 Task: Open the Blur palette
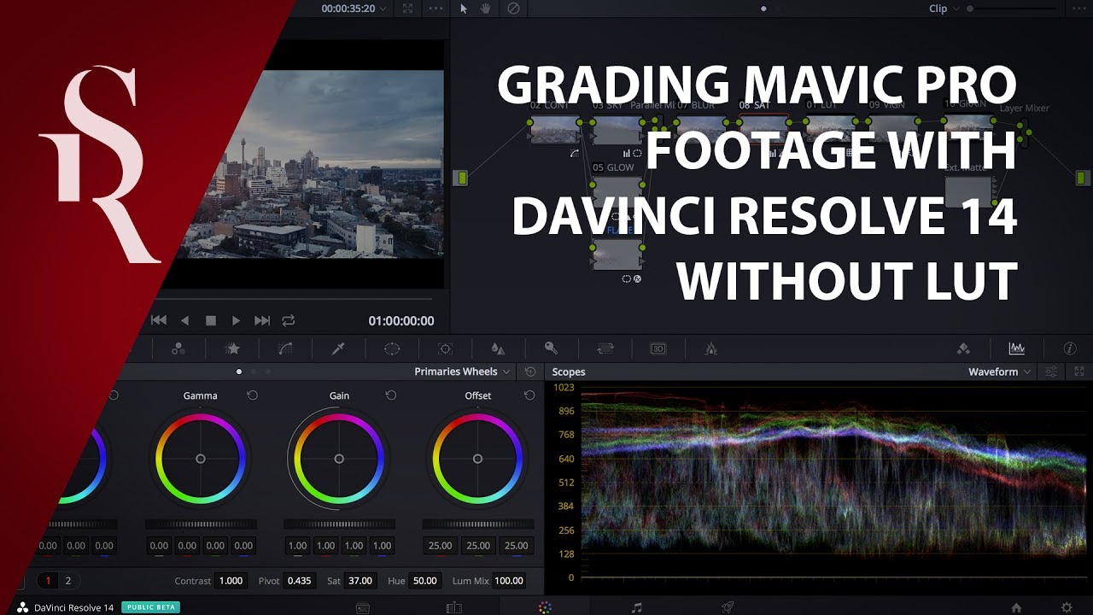click(498, 348)
